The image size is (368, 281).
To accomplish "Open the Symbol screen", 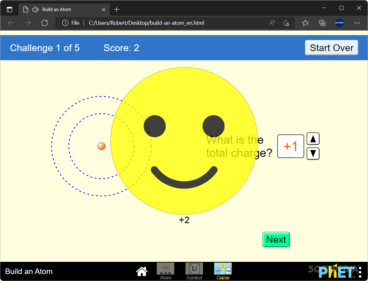I will [x=194, y=271].
